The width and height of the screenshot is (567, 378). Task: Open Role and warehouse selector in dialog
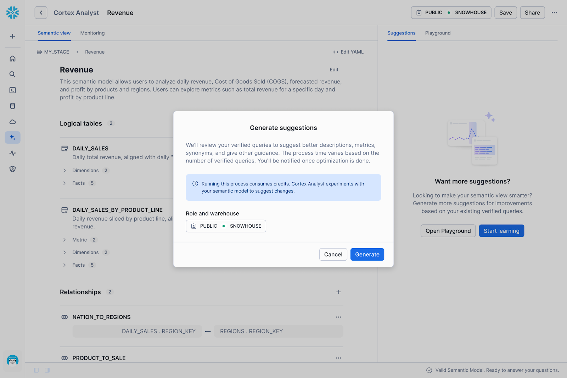[x=226, y=226]
